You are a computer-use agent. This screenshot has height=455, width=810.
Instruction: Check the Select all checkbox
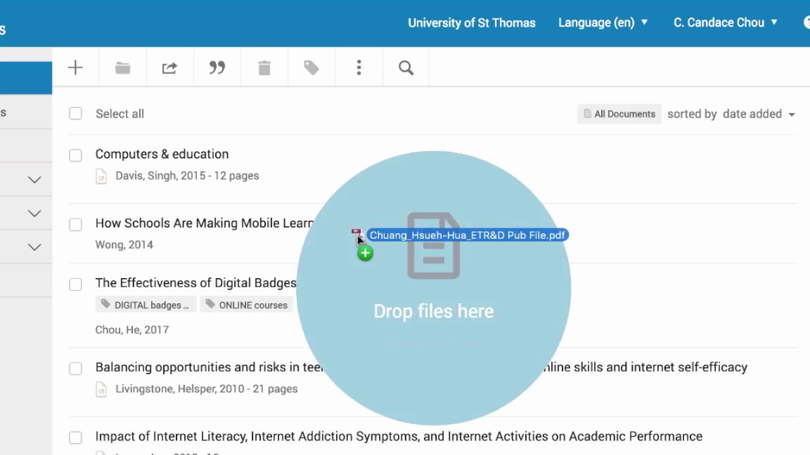pos(75,114)
